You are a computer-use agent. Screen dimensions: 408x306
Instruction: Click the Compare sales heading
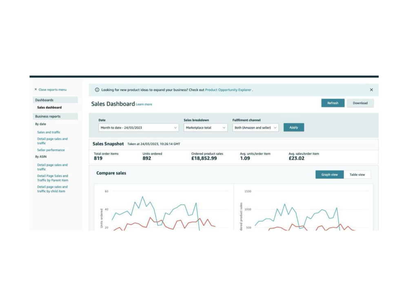[111, 173]
